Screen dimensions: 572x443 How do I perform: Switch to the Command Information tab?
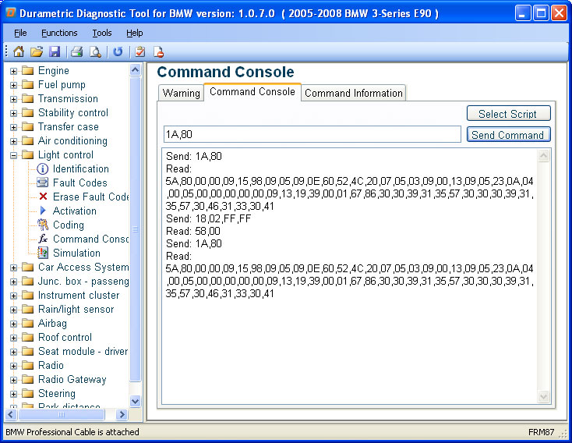pos(354,93)
